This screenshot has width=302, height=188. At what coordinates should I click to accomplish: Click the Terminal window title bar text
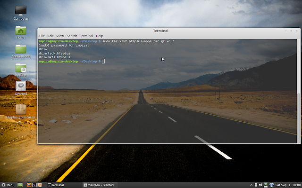point(160,31)
